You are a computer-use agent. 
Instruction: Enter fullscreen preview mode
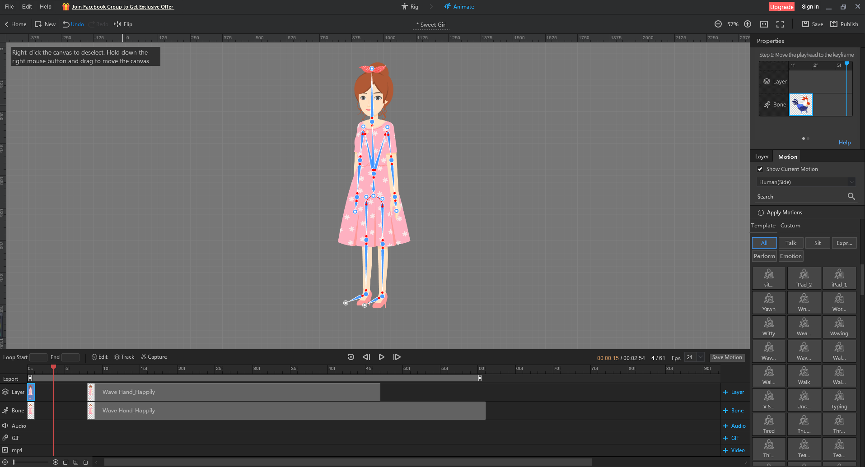click(780, 24)
